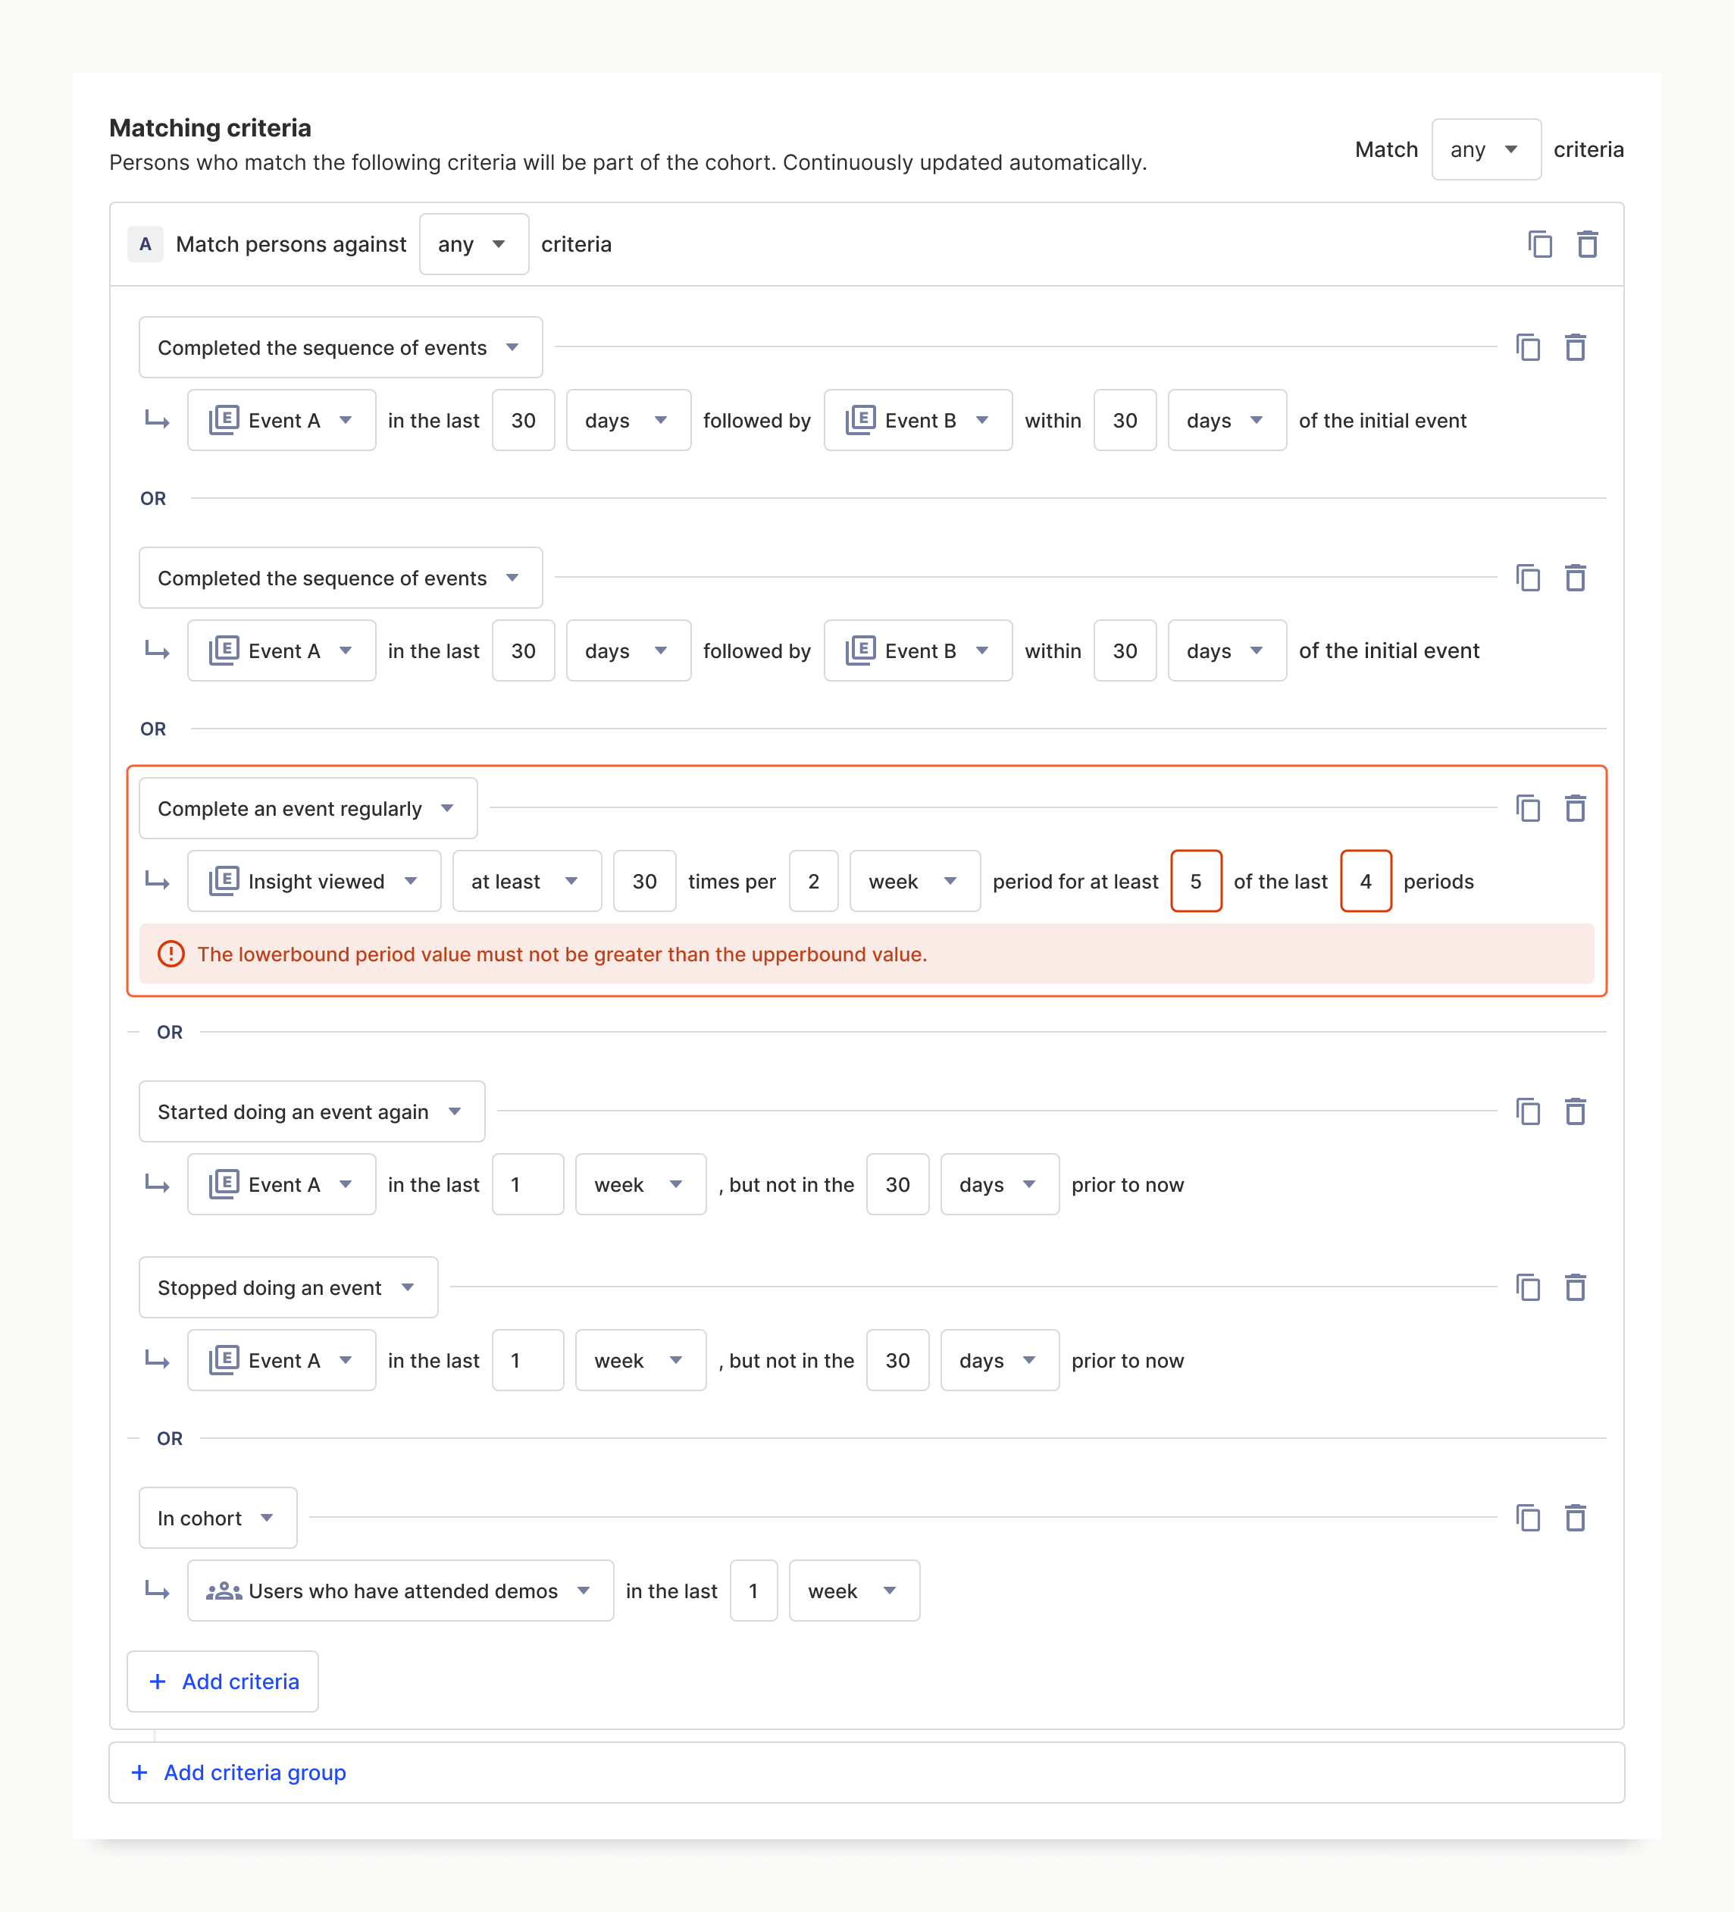Duplicate the 'In cohort' criterion
This screenshot has width=1734, height=1912.
pyautogui.click(x=1527, y=1519)
